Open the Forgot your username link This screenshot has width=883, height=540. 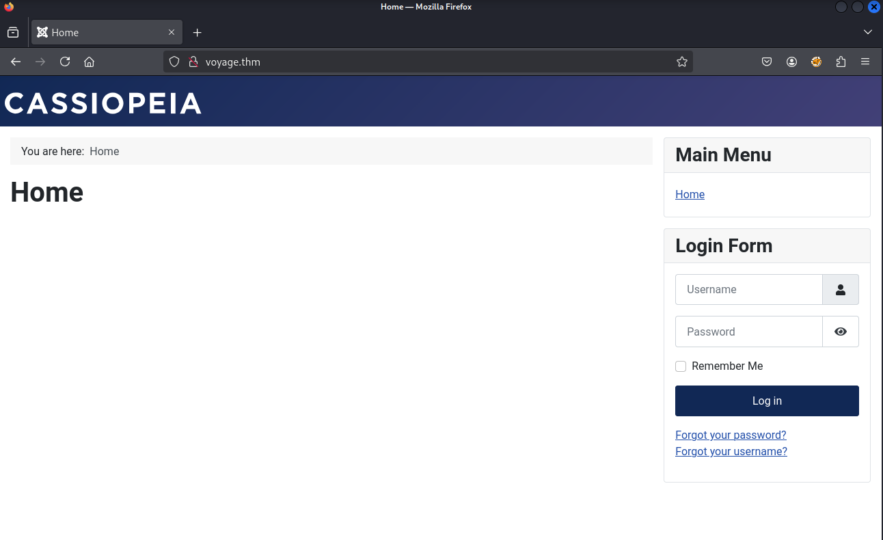point(731,451)
